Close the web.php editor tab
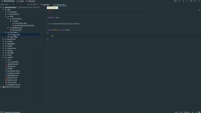 tap(51, 5)
